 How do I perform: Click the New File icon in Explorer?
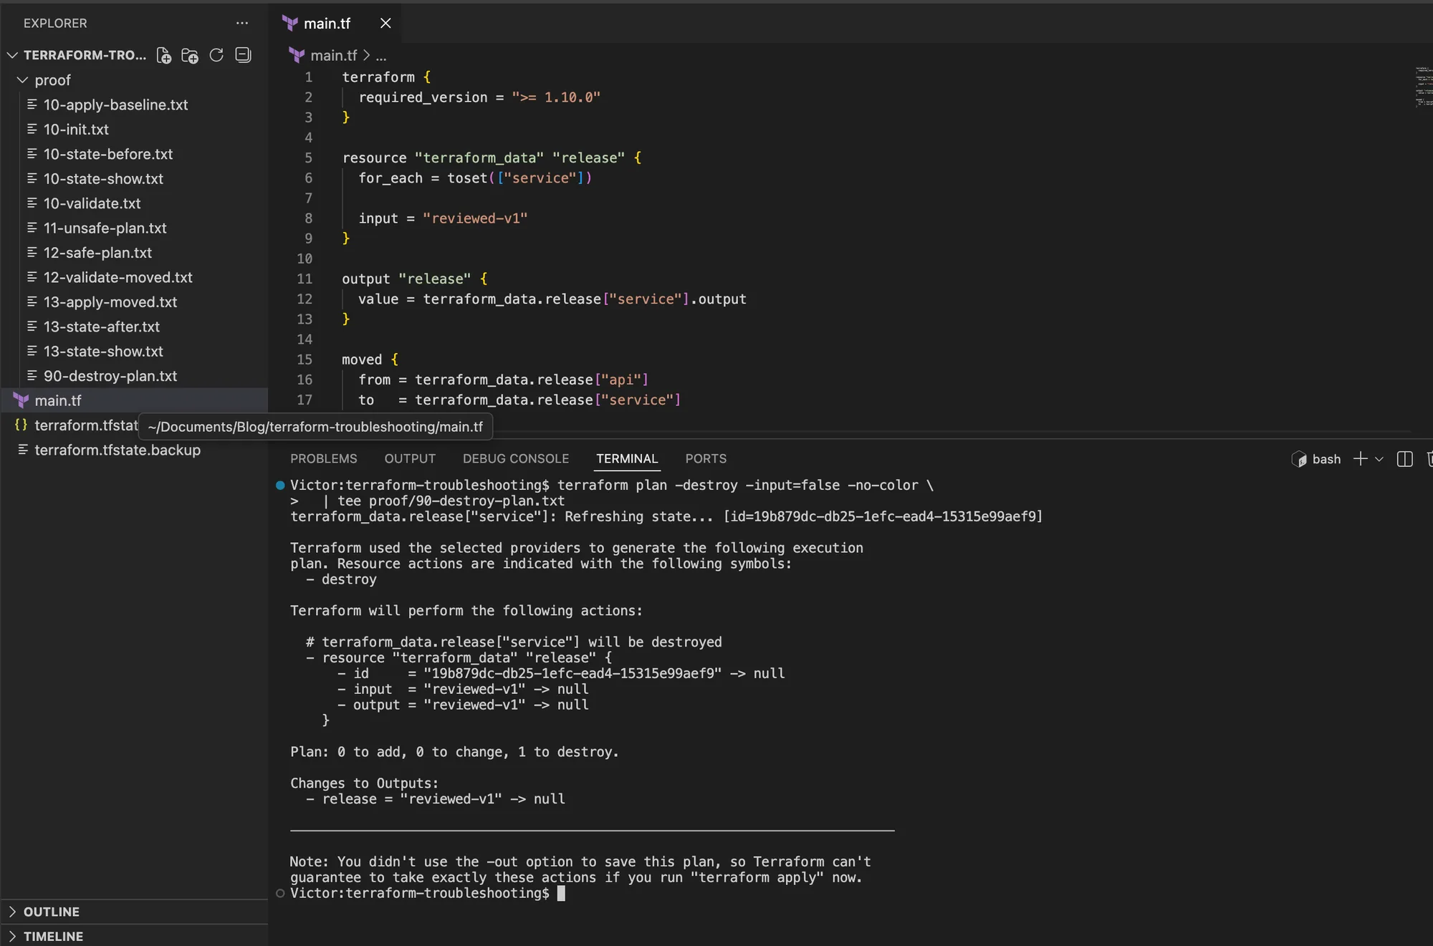click(x=164, y=55)
